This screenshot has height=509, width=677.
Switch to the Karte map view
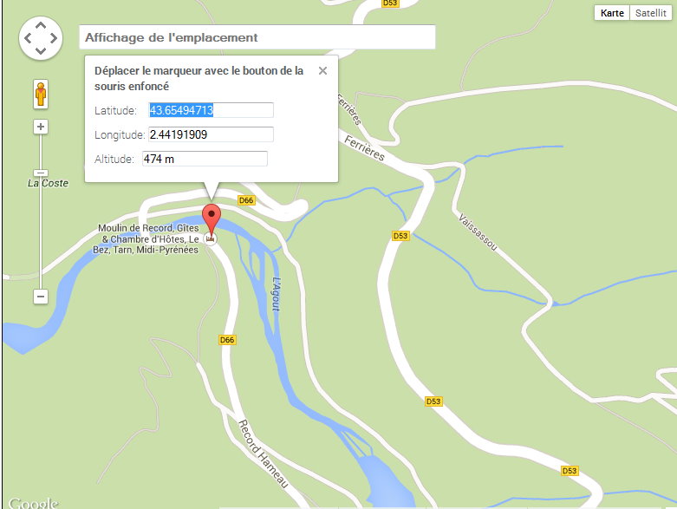(x=612, y=13)
